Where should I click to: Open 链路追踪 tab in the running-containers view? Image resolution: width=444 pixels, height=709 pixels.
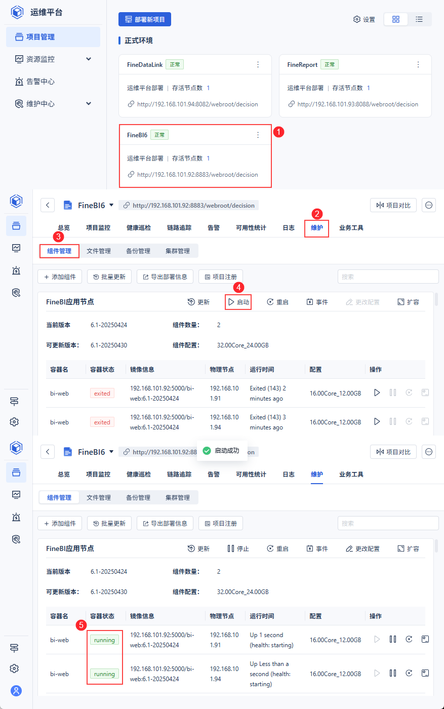(179, 475)
